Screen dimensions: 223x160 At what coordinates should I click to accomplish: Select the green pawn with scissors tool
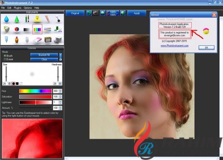(58, 29)
